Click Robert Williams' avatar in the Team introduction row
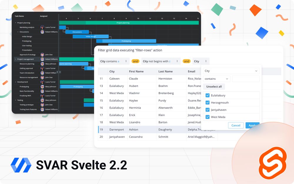This screenshot has width=294, height=184. coord(42,73)
